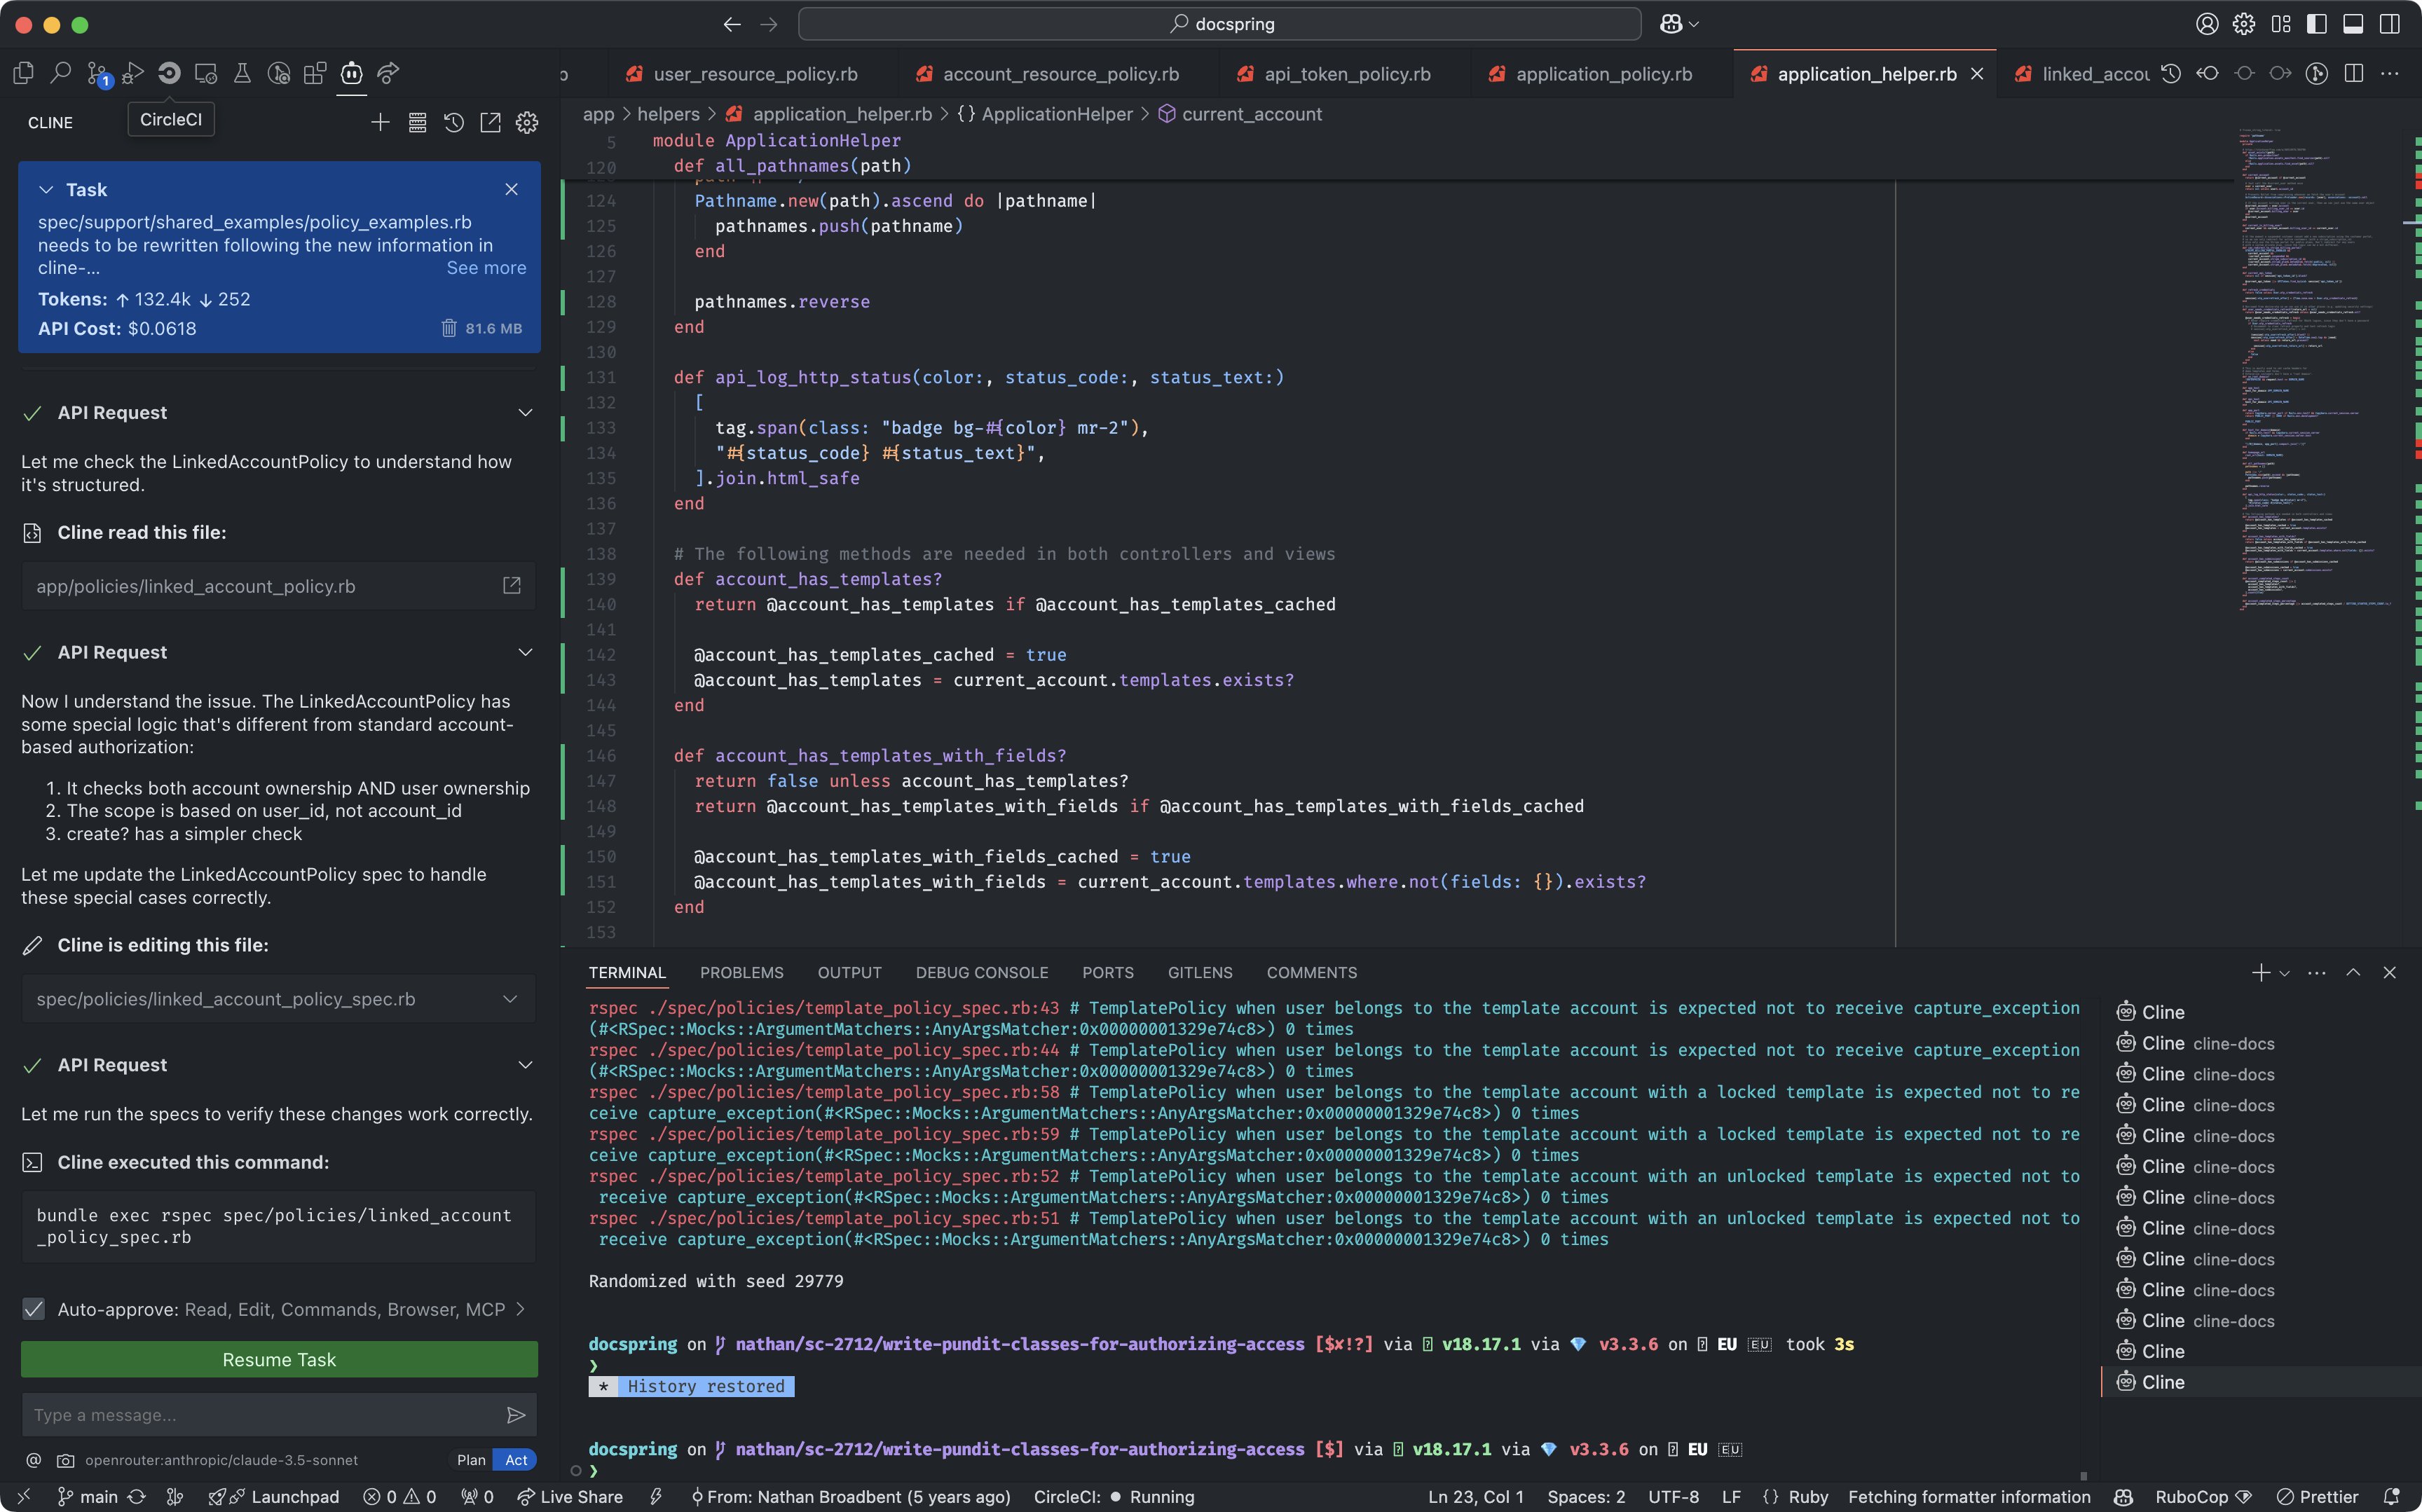Open the Explorer view in activity bar
Screen dimensions: 2422x1512
coord(24,73)
